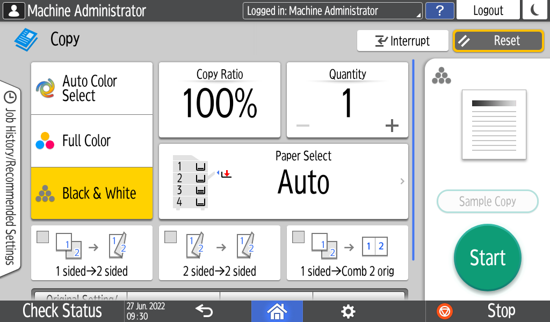This screenshot has width=550, height=322.
Task: Increase quantity with the plus icon
Action: (392, 126)
